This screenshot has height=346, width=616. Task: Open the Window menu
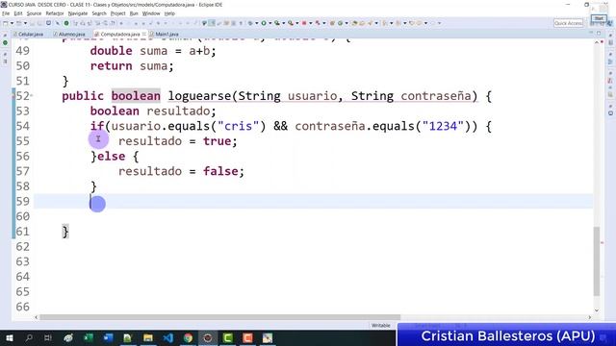click(x=151, y=13)
